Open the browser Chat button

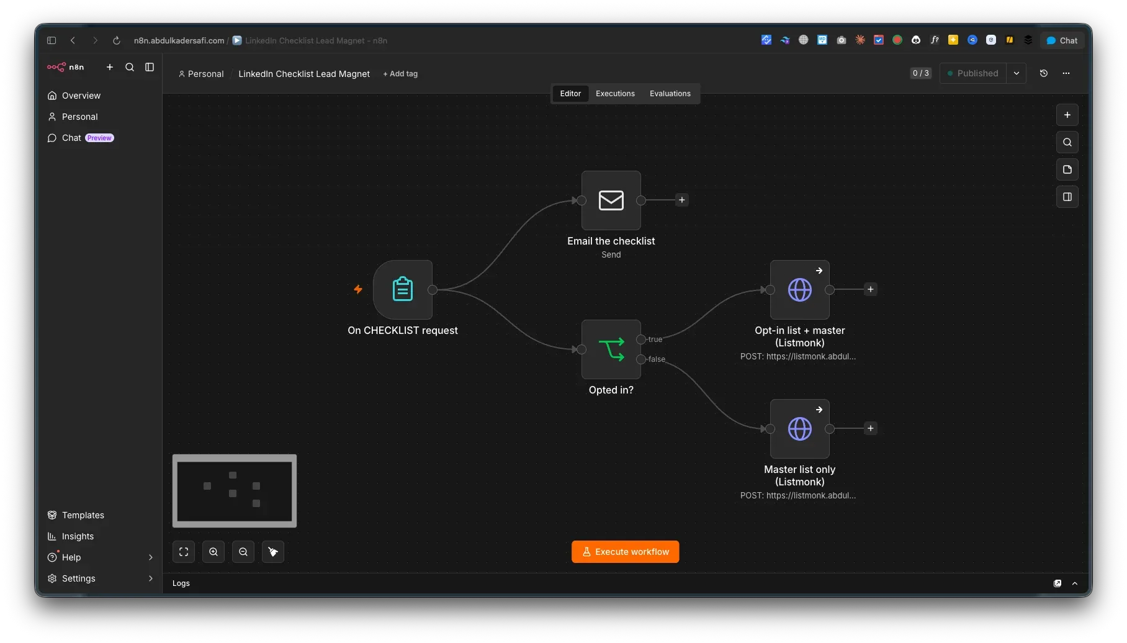tap(1062, 40)
